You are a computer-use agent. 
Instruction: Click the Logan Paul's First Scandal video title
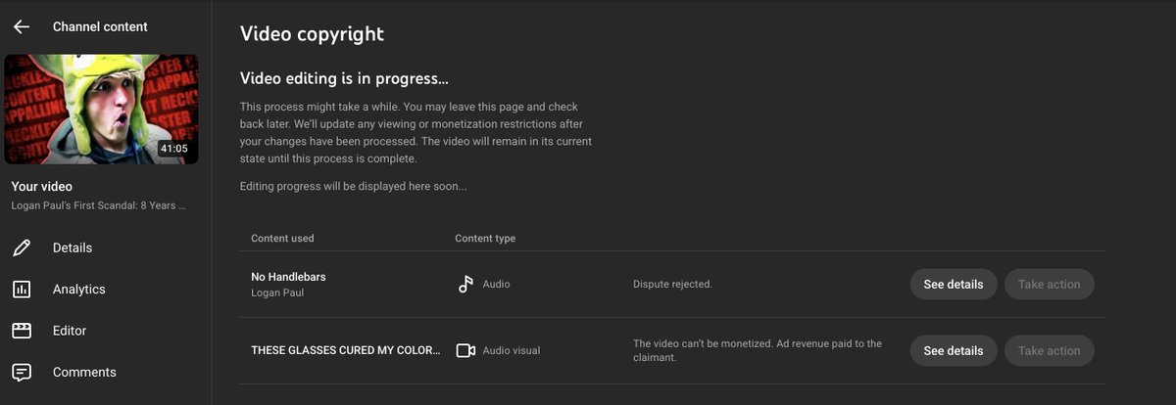(98, 205)
